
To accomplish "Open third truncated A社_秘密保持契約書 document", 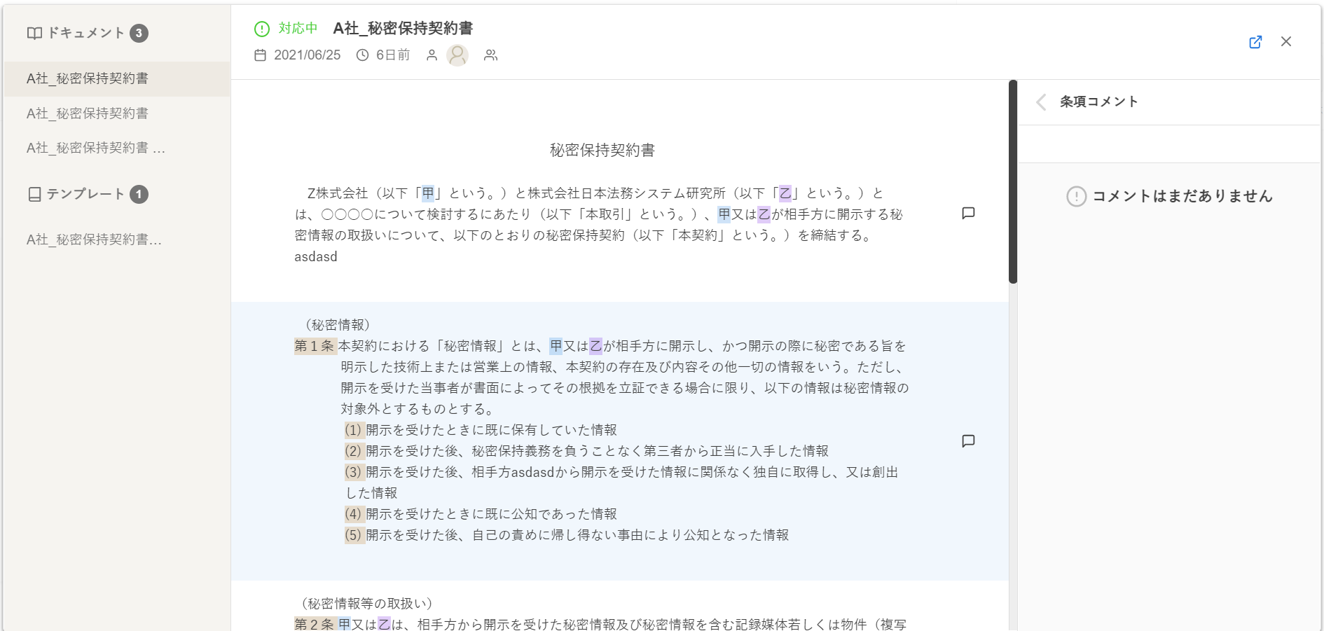I will pos(95,148).
